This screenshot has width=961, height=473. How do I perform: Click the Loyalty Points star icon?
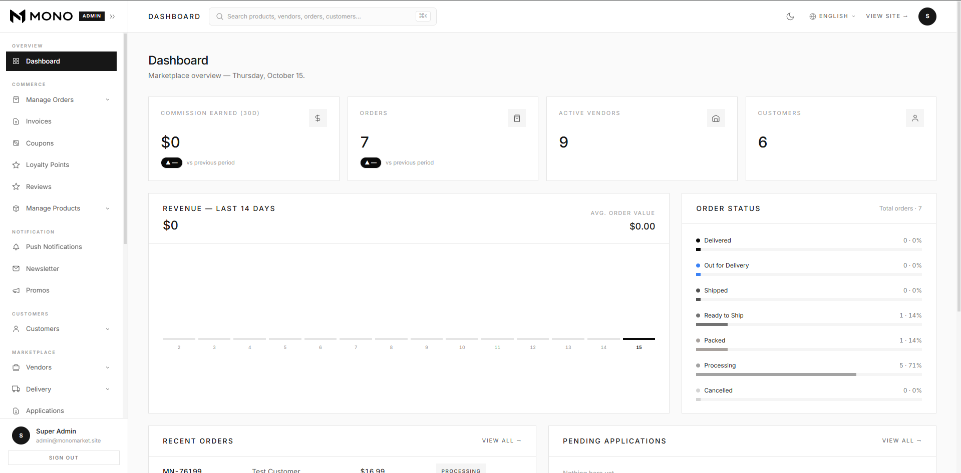pos(16,165)
